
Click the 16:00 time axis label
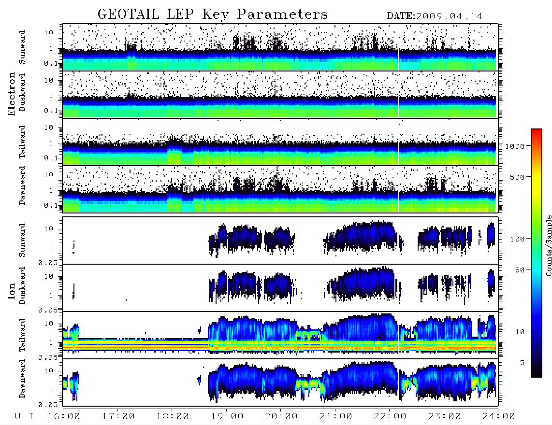click(x=64, y=417)
